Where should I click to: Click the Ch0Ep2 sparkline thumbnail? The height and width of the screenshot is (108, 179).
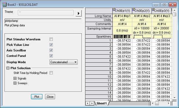(142, 37)
